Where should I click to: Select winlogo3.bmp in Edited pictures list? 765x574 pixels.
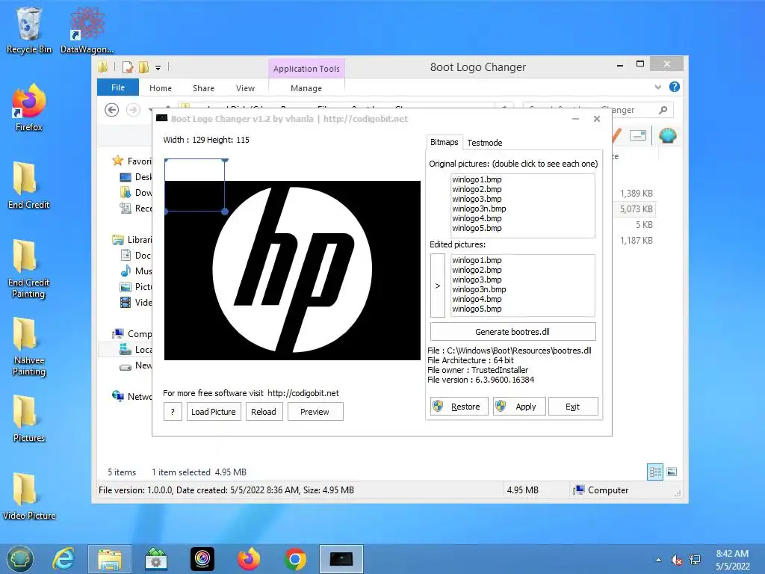[x=477, y=280]
